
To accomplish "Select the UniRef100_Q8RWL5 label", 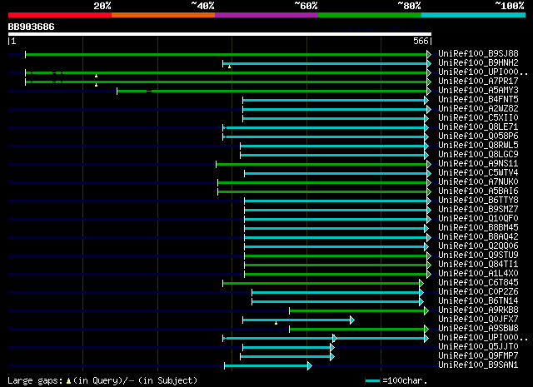I will pyautogui.click(x=478, y=146).
